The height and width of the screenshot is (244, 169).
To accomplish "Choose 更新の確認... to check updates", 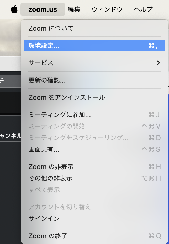I will 47,80.
